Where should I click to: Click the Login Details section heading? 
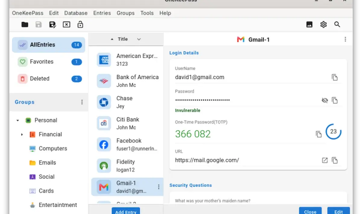pos(184,53)
